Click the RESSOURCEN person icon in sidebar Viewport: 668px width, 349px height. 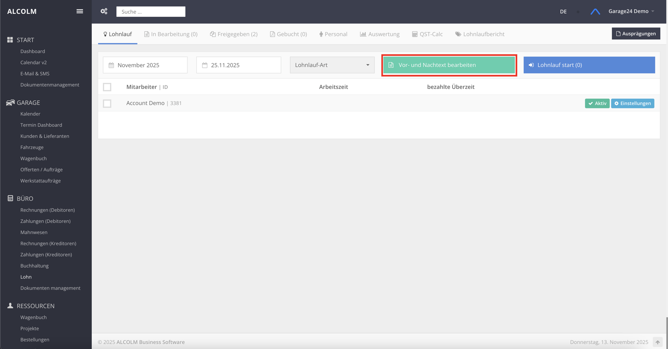tap(10, 306)
